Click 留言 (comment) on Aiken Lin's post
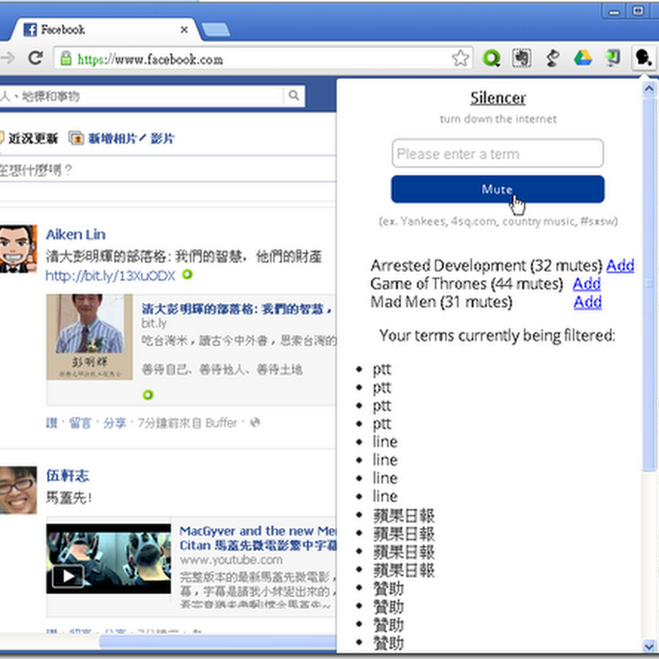This screenshot has height=659, width=659. click(80, 423)
